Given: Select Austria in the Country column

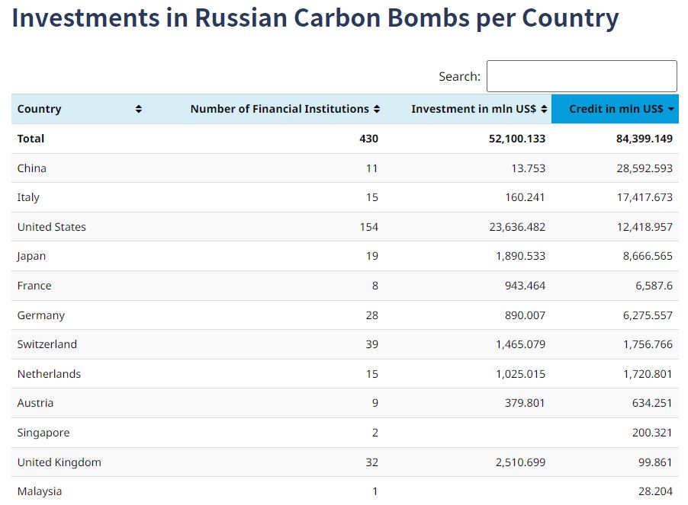Looking at the screenshot, I should pos(35,403).
